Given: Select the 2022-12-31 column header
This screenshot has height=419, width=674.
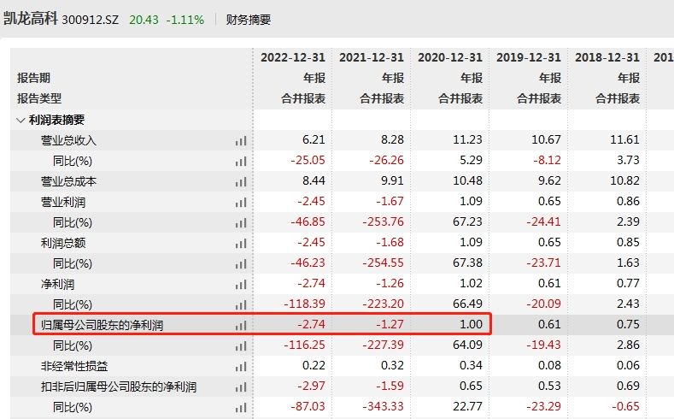Looking at the screenshot, I should pyautogui.click(x=293, y=57).
